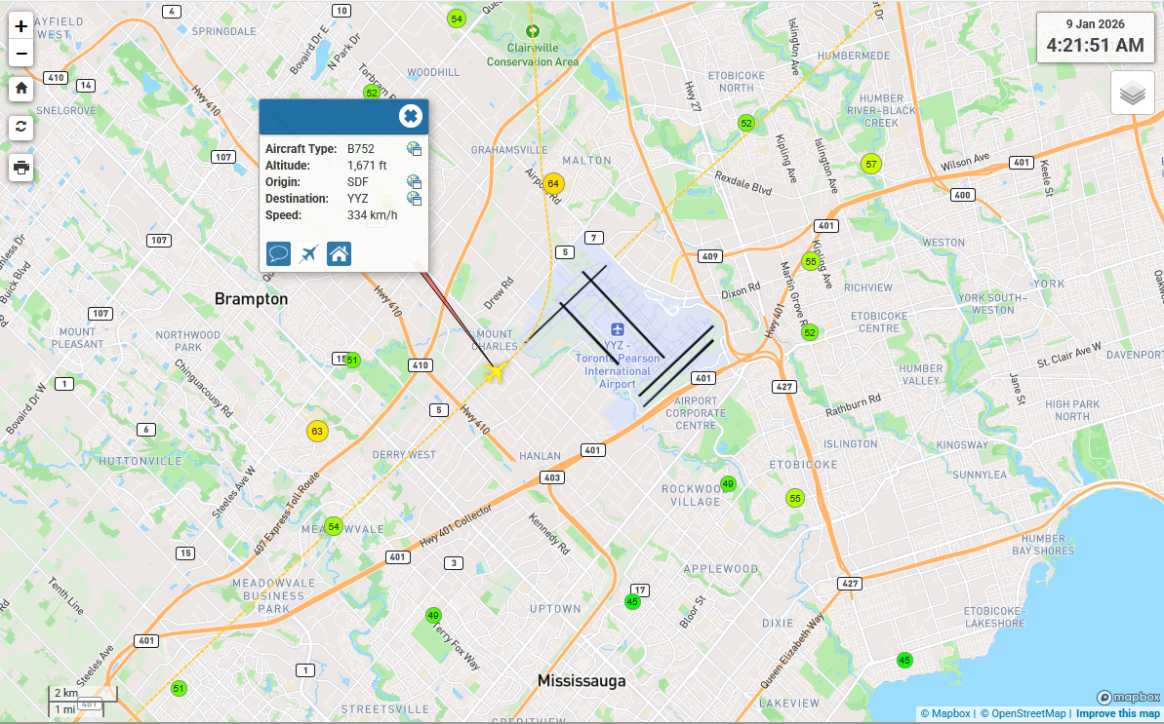Image resolution: width=1164 pixels, height=724 pixels.
Task: Close the aircraft info popup
Action: click(x=411, y=117)
